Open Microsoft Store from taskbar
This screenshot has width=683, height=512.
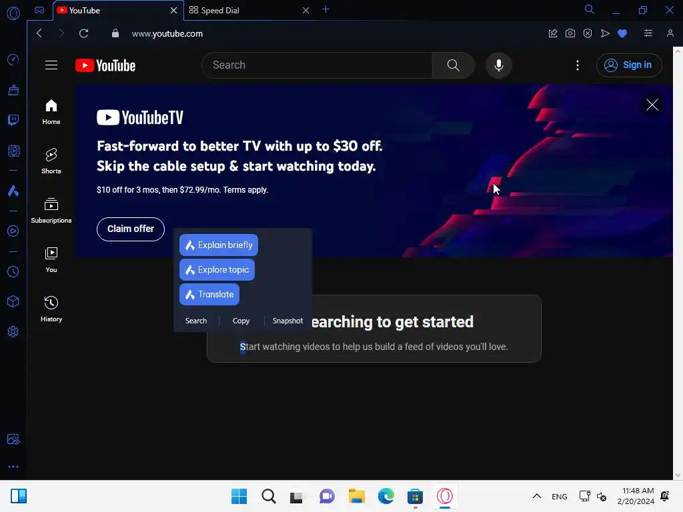[x=415, y=496]
